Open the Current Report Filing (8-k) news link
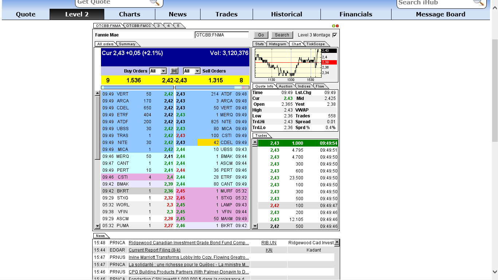This screenshot has height=280, width=498. click(x=155, y=250)
